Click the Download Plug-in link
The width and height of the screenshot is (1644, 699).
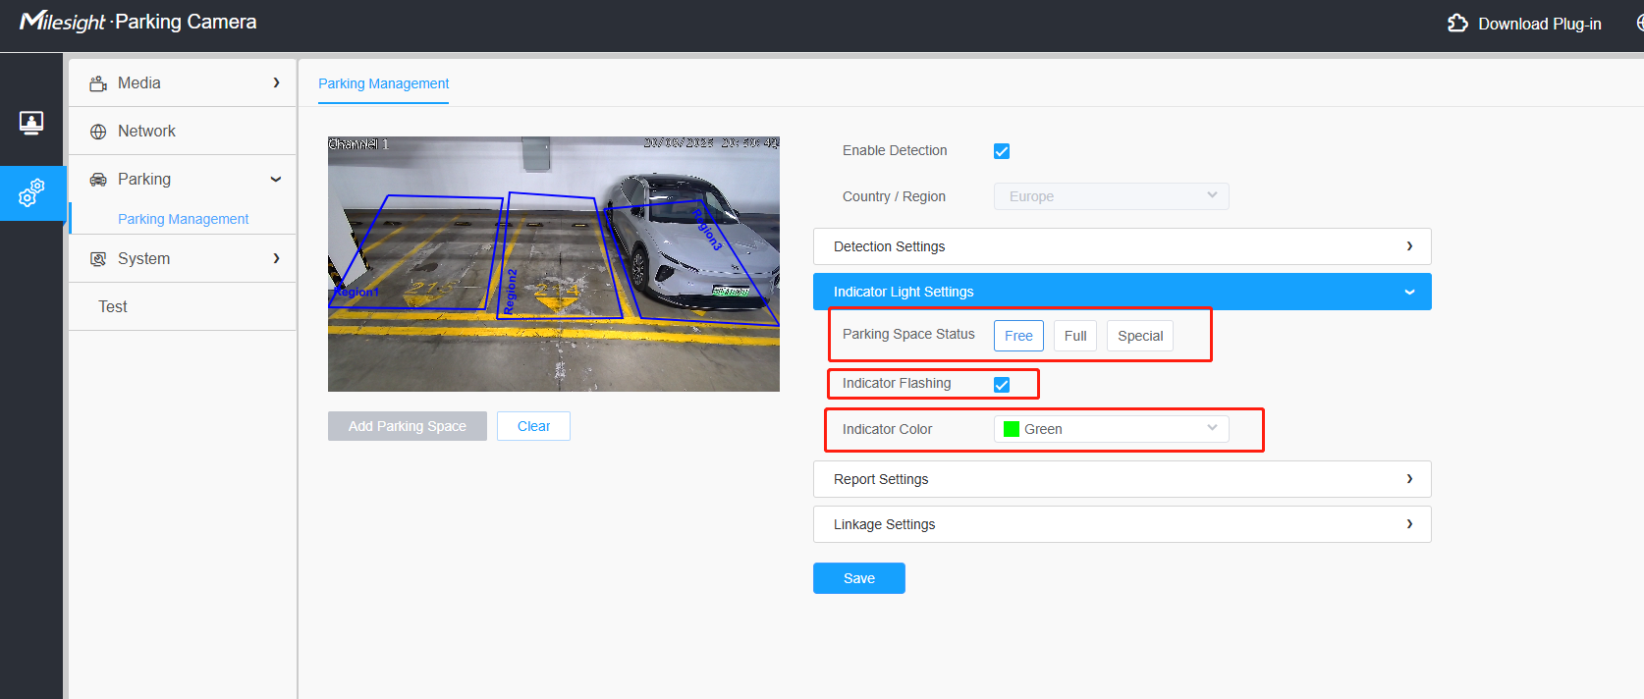point(1540,24)
